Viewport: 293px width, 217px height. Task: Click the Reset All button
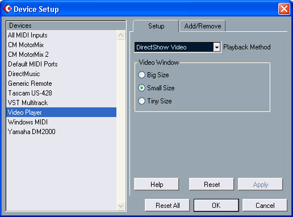click(x=168, y=205)
